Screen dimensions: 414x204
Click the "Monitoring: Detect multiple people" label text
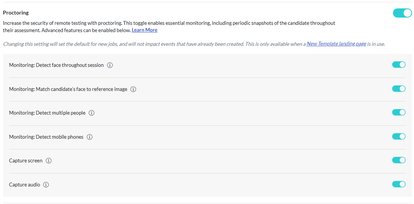pyautogui.click(x=47, y=113)
